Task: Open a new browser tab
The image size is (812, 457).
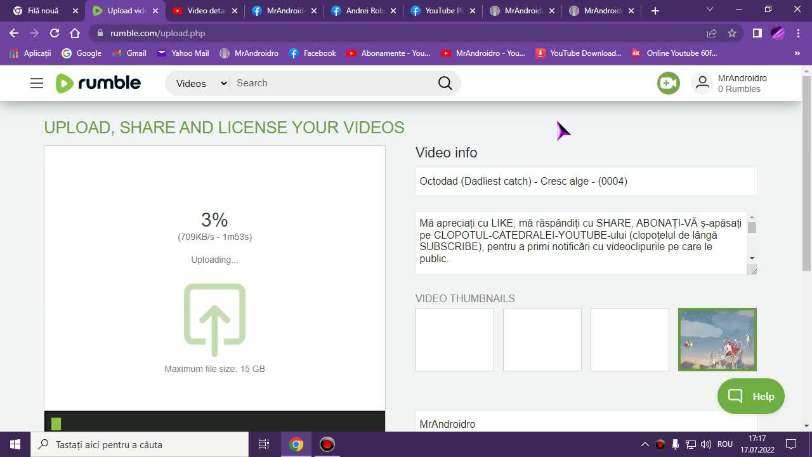Action: click(655, 11)
